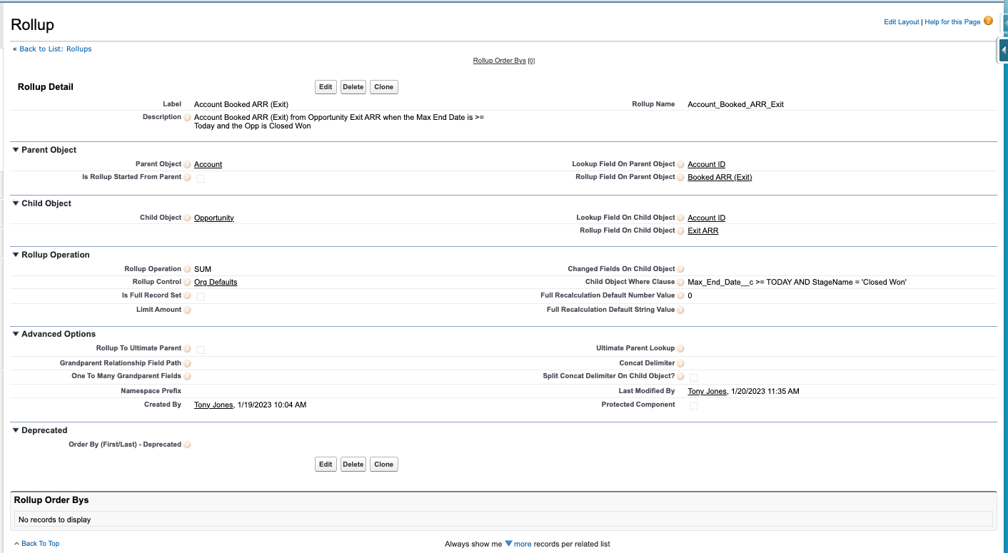Click the Help for this Page question mark

988,21
